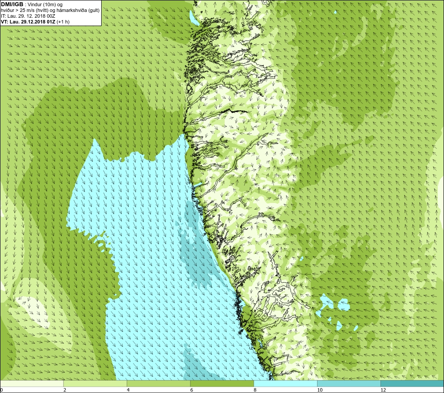The height and width of the screenshot is (393, 444).
Task: Click the 10–12 m/s cyan legend swatch
Action: 349,383
